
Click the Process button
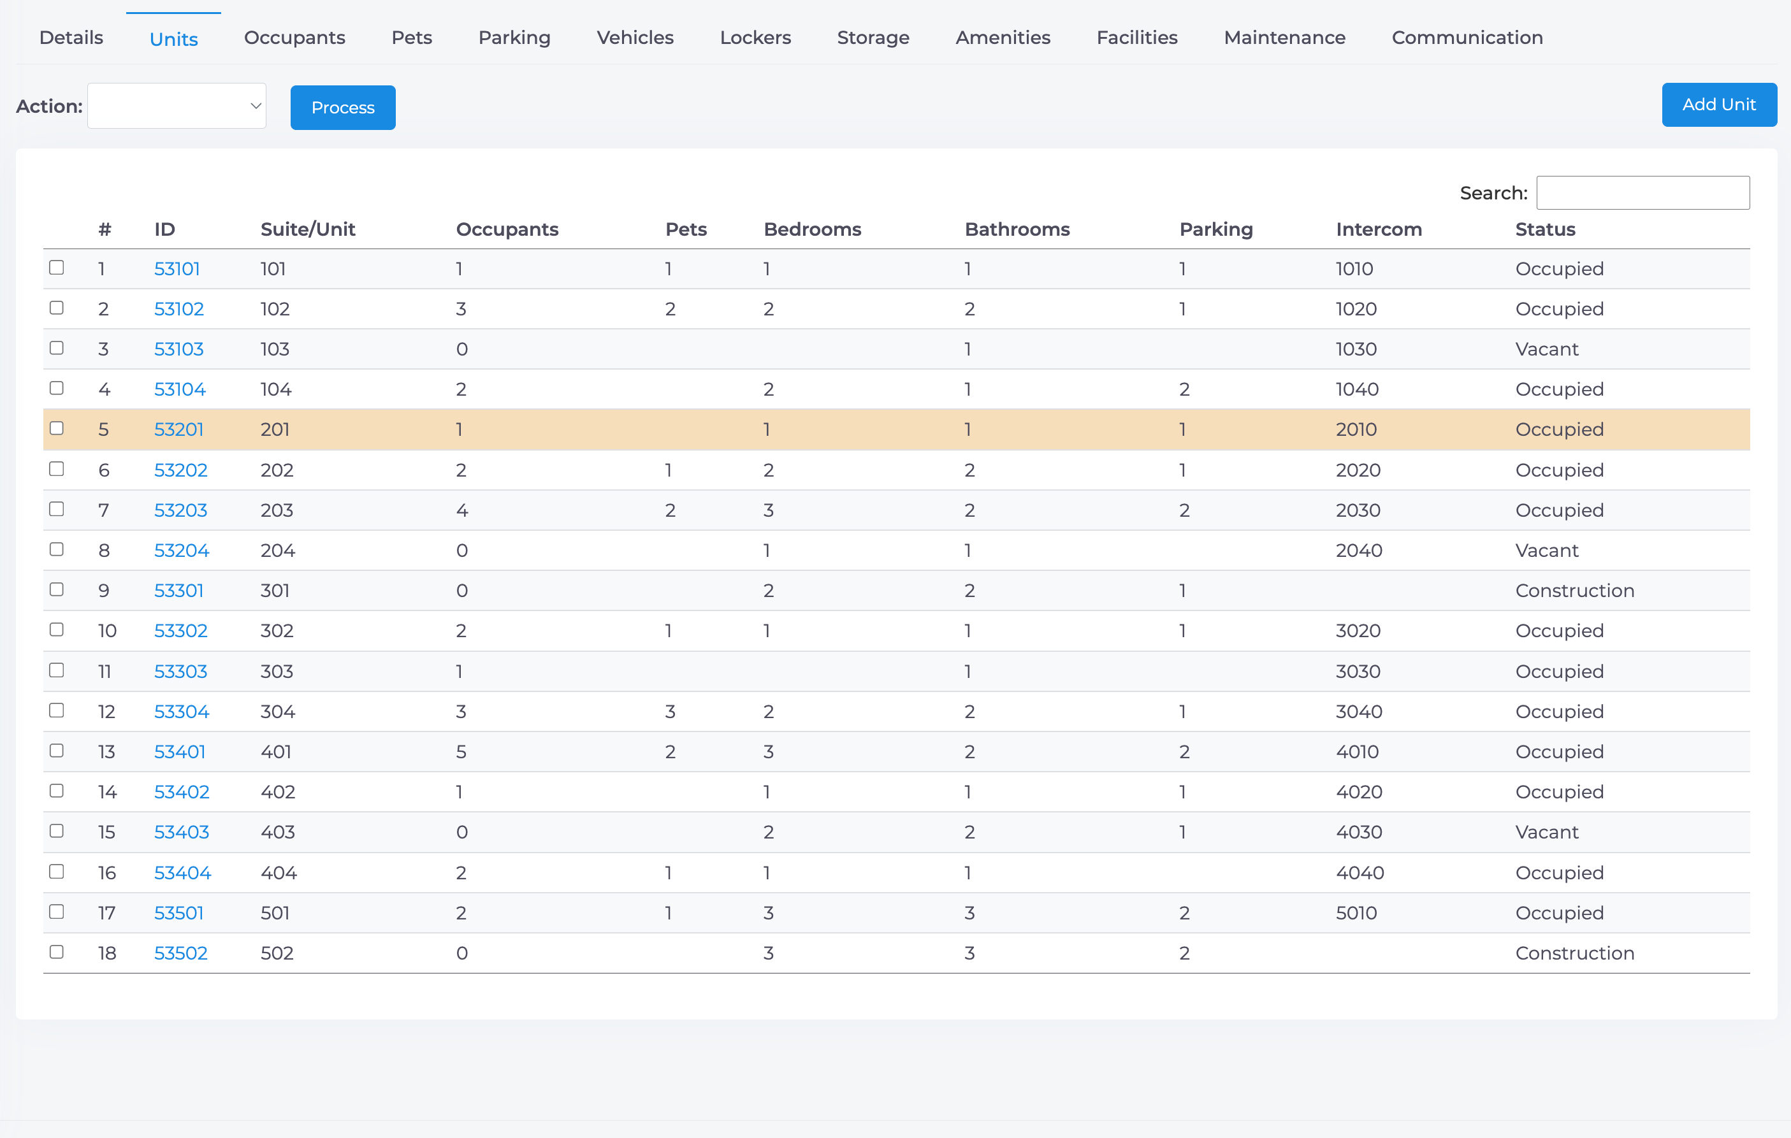tap(343, 107)
